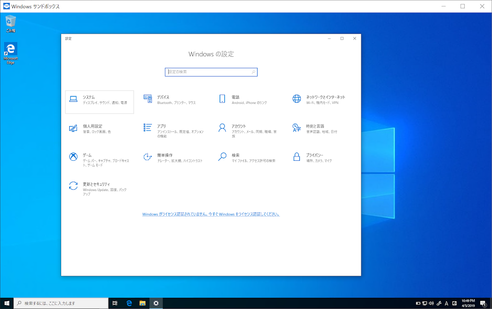Click the アカウント label text
This screenshot has height=309, width=492.
238,126
